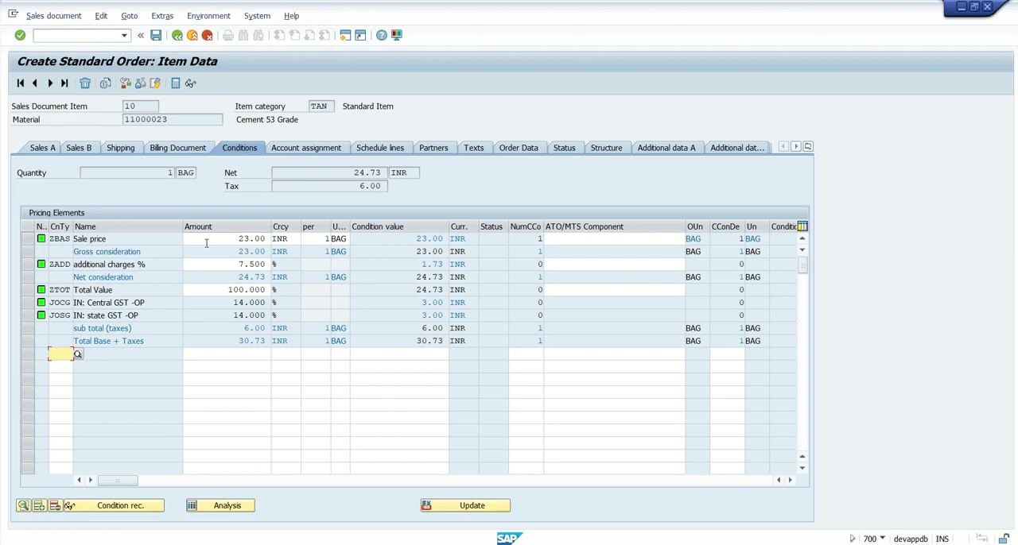The width and height of the screenshot is (1018, 545).
Task: Click insert row icon near Condition rec.
Action: (x=39, y=505)
